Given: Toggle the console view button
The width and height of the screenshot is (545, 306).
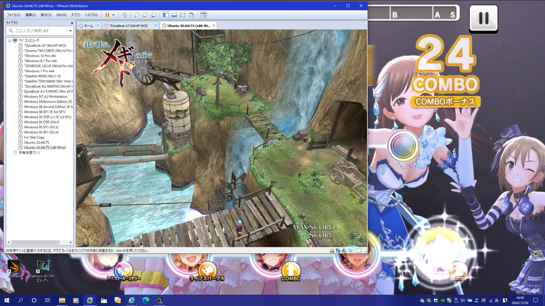Looking at the screenshot, I should 204,15.
